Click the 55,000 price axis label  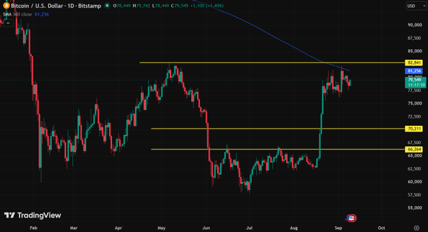414,207
